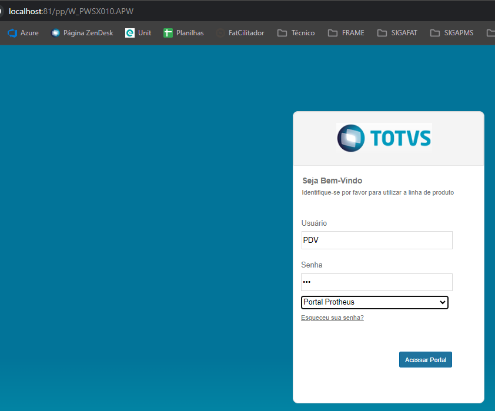Open the SIGAPMS bookmarks folder
This screenshot has width=495, height=411.
(x=451, y=33)
